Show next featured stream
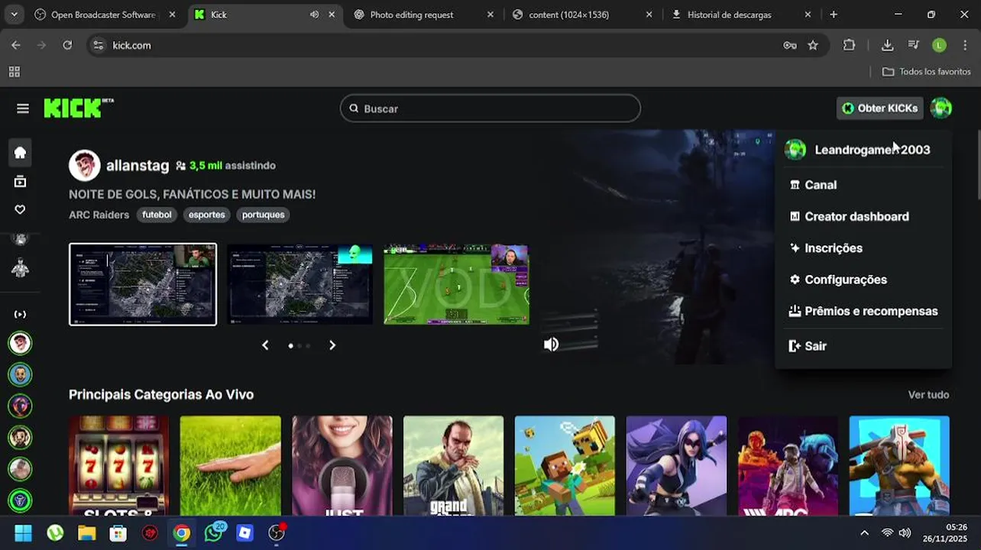Viewport: 981px width, 550px height. coord(332,345)
